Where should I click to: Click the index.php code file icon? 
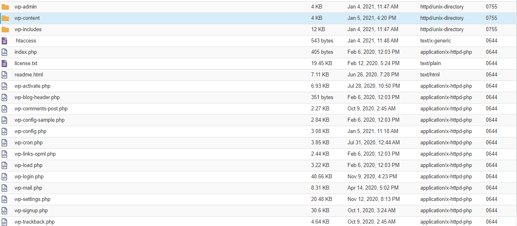[4, 52]
